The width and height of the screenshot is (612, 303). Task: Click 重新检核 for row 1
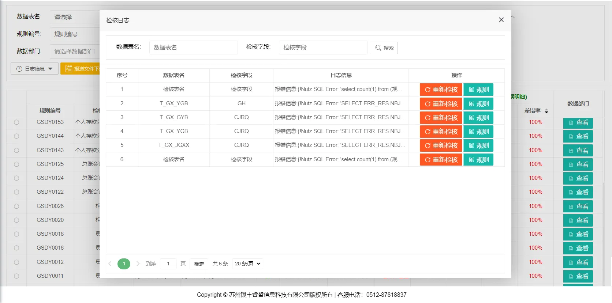[x=441, y=90]
